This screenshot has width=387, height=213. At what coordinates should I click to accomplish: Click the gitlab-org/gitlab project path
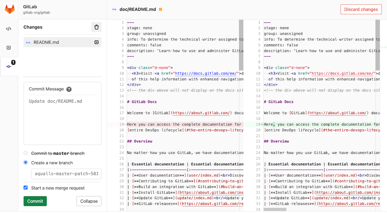click(36, 12)
